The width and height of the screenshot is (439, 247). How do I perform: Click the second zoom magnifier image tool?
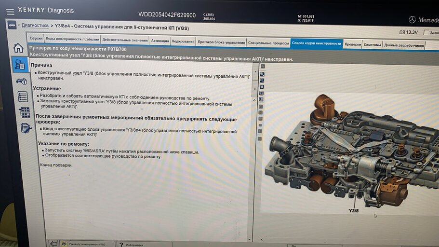(262, 81)
